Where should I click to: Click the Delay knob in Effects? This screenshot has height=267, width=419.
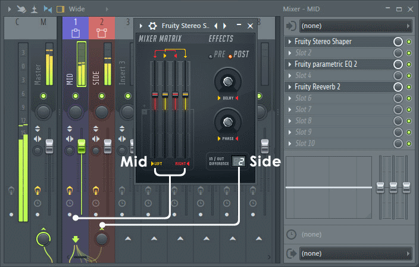point(227,82)
